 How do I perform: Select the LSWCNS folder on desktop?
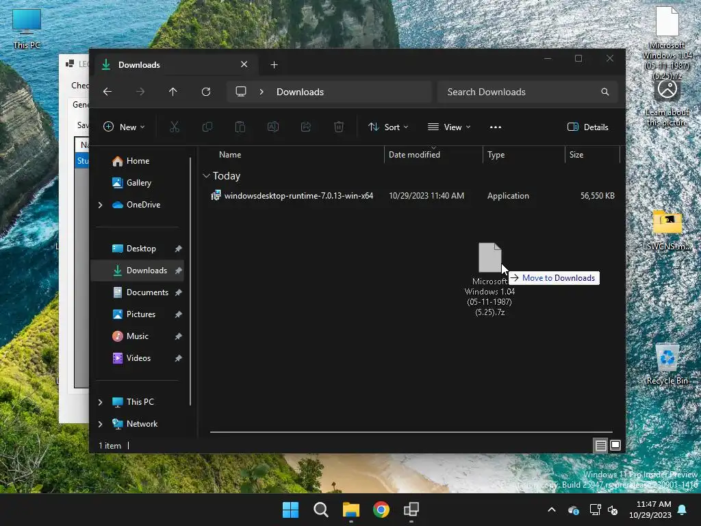tap(667, 231)
